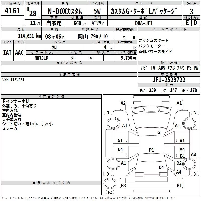Screen dimensions: 201x201
Task: Select the PW equipment entry
Action: (196, 68)
